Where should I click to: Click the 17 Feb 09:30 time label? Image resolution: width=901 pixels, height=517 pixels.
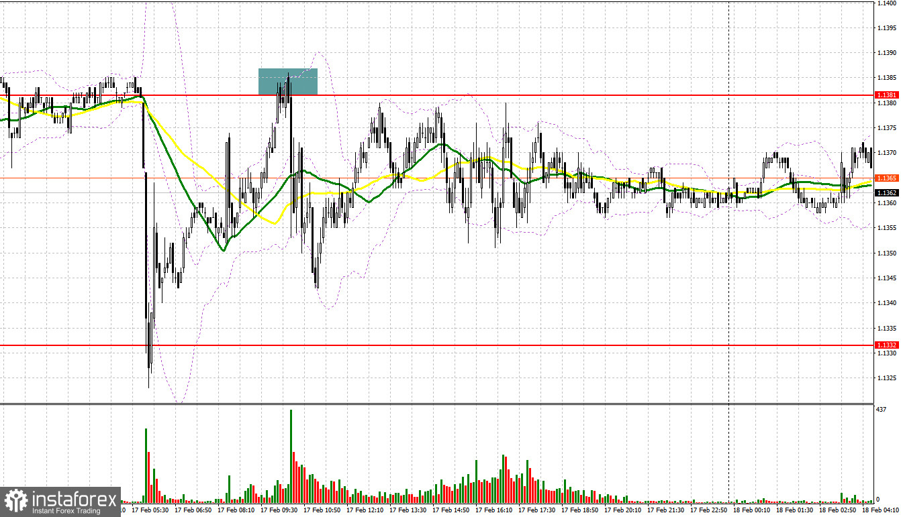(278, 510)
